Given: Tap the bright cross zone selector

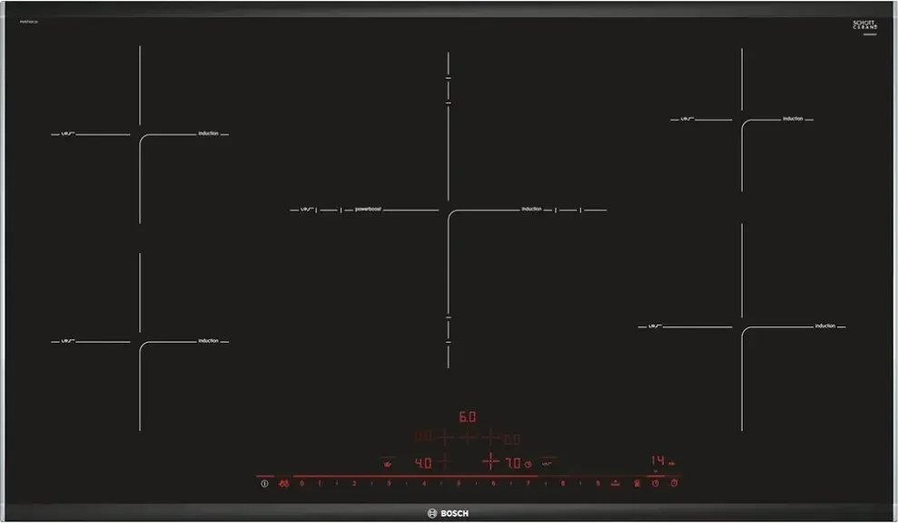Looking at the screenshot, I should (x=490, y=461).
